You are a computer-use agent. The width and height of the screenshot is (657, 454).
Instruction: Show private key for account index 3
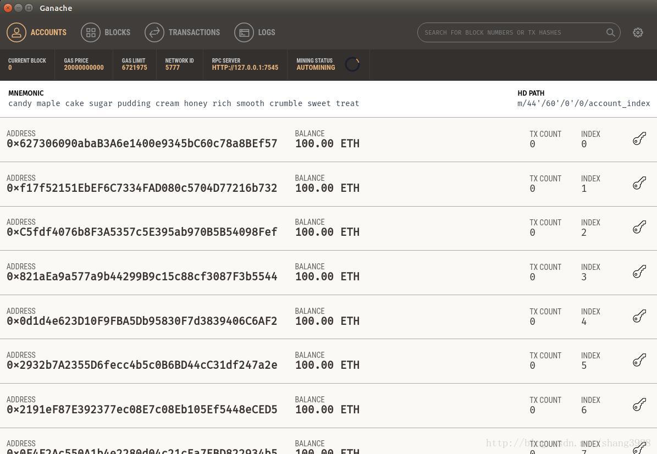(x=639, y=272)
